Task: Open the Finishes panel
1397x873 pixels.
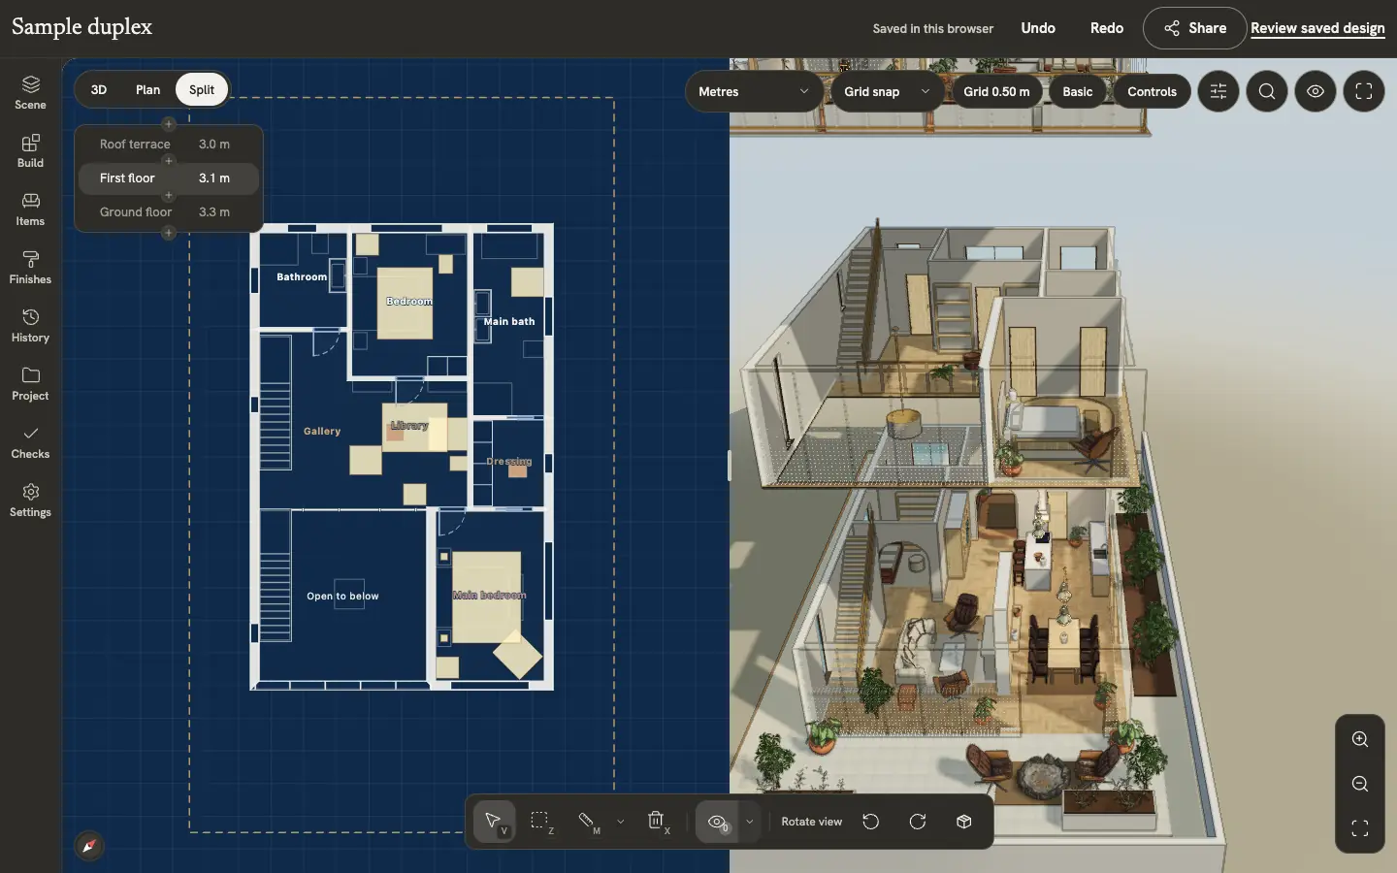Action: [30, 268]
